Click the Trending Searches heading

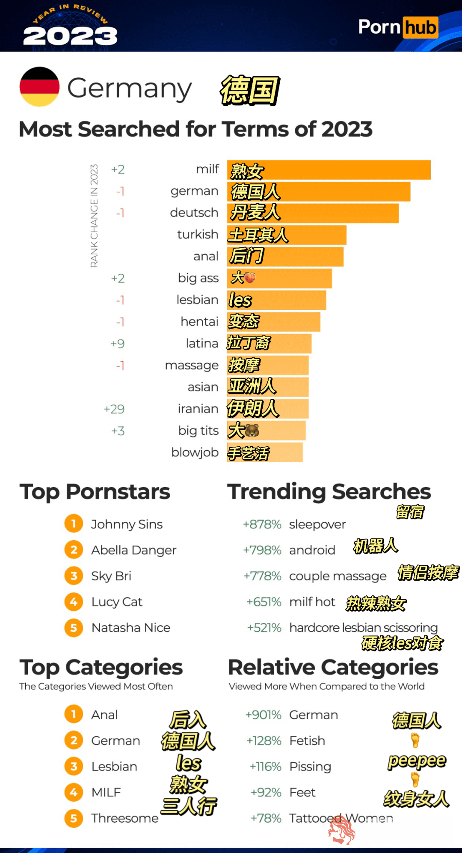(x=329, y=491)
